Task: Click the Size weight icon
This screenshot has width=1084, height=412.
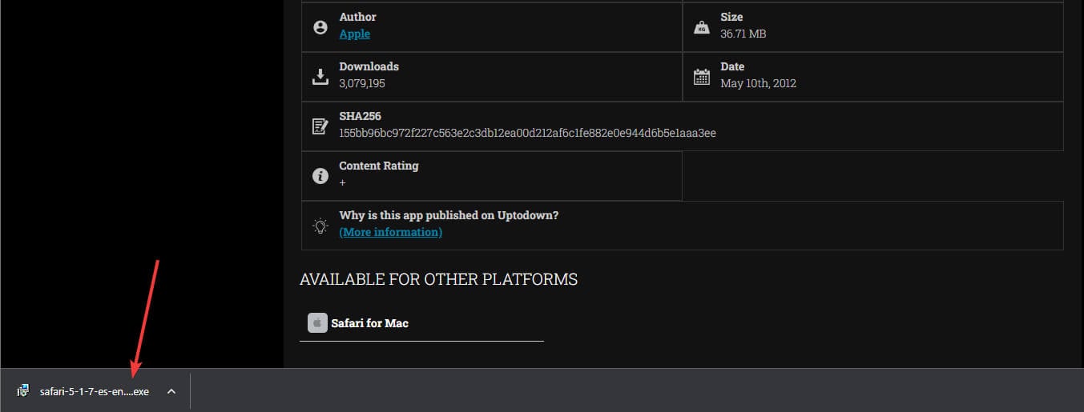Action: [702, 27]
